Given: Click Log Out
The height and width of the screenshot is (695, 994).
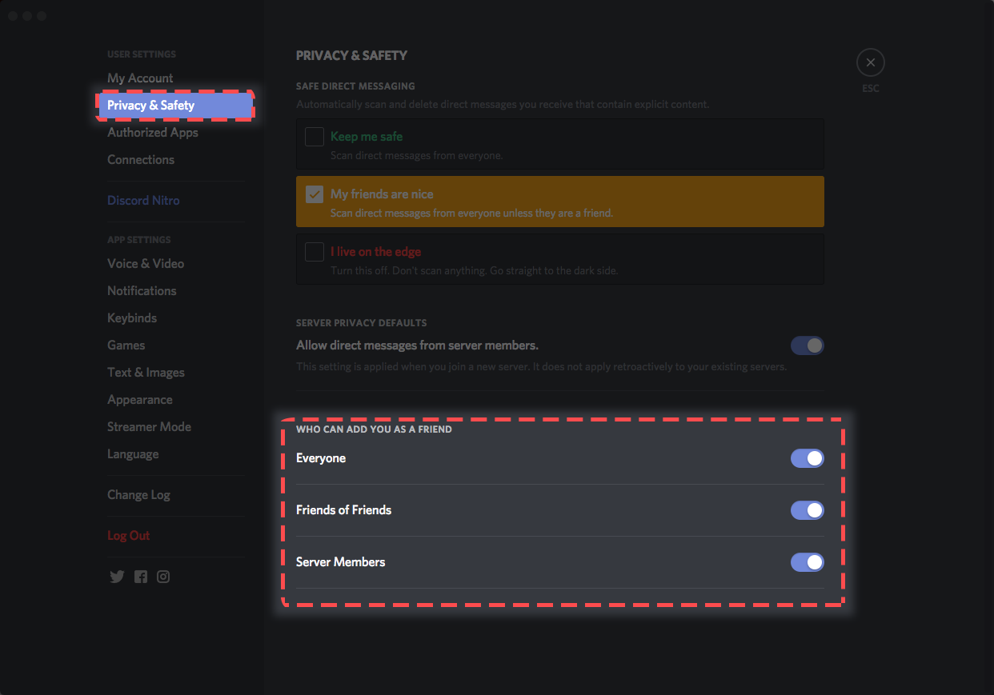Looking at the screenshot, I should tap(129, 536).
